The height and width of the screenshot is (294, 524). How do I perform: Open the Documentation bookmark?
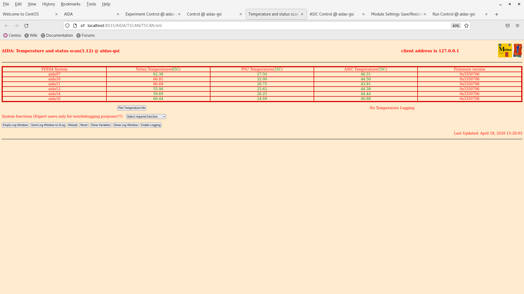point(57,35)
